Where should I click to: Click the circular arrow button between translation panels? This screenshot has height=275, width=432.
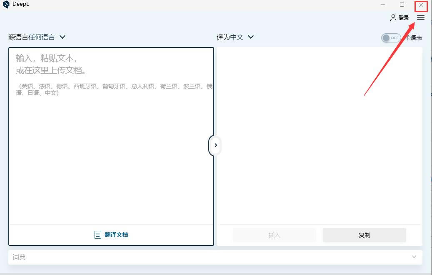coord(215,145)
